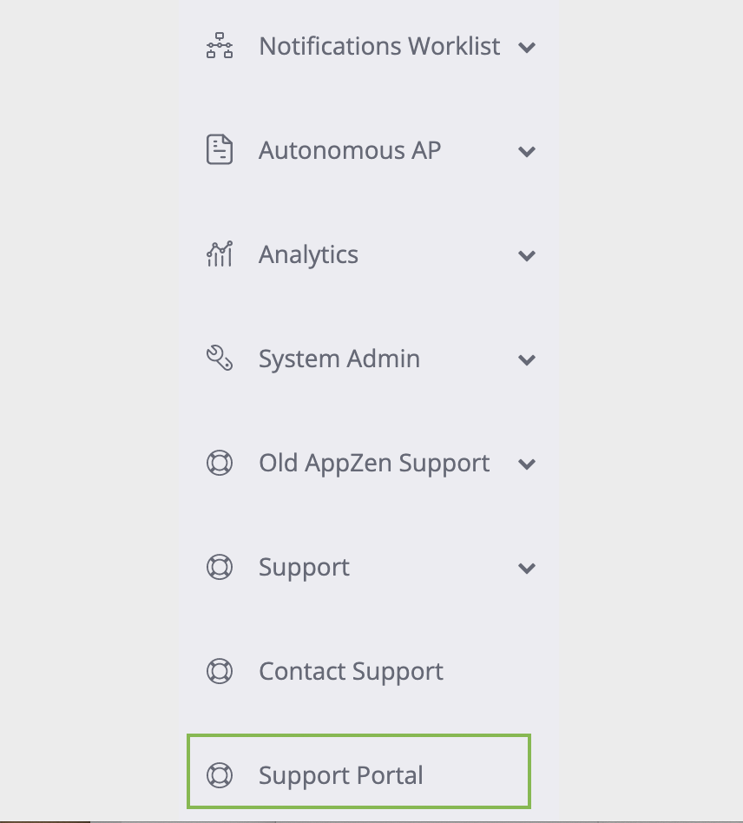
Task: Click the Autonomous AP document icon
Action: [x=220, y=149]
